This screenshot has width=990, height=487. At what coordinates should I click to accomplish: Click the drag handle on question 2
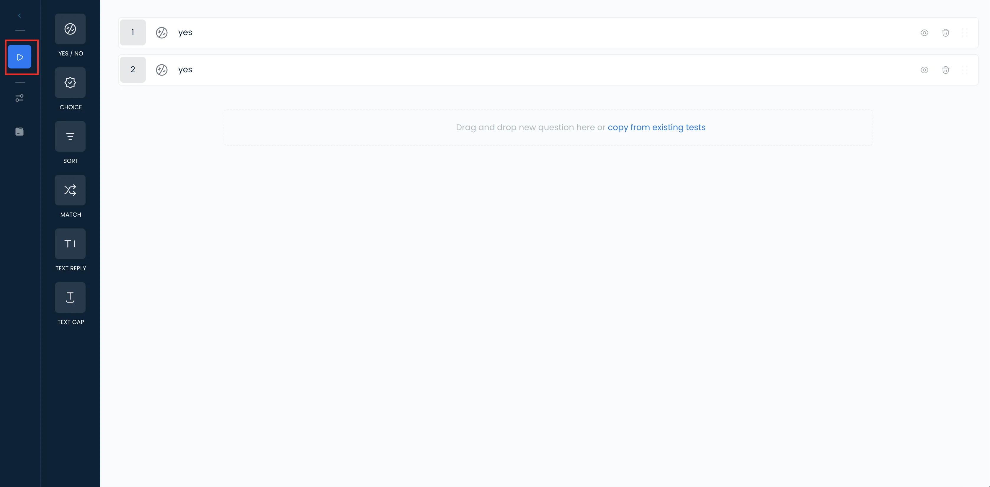click(x=964, y=70)
